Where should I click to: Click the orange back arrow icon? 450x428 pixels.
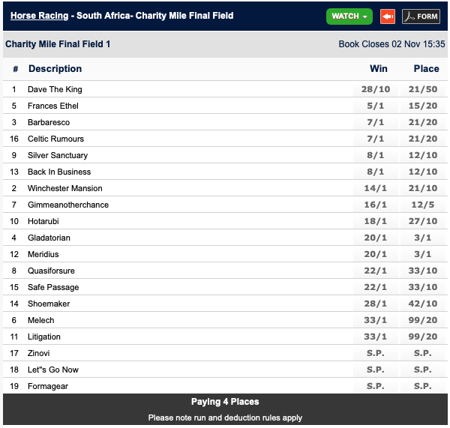tap(388, 16)
